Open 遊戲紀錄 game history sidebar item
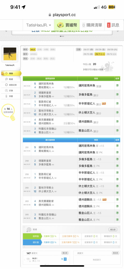The width and height of the screenshot is (124, 269). pyautogui.click(x=11, y=85)
